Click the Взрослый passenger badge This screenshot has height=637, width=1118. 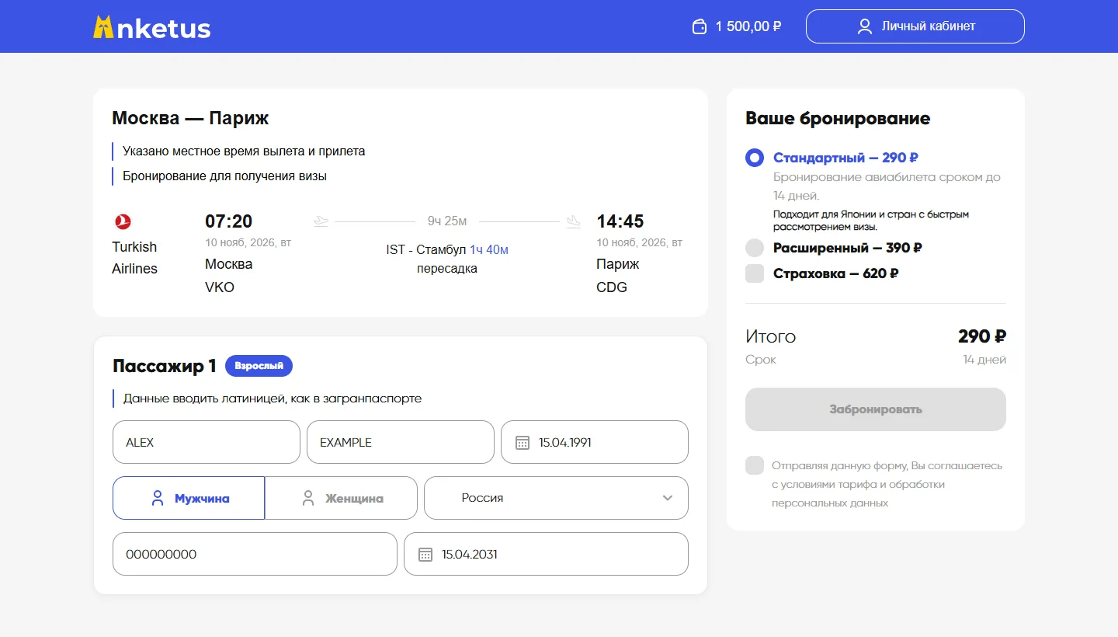259,366
